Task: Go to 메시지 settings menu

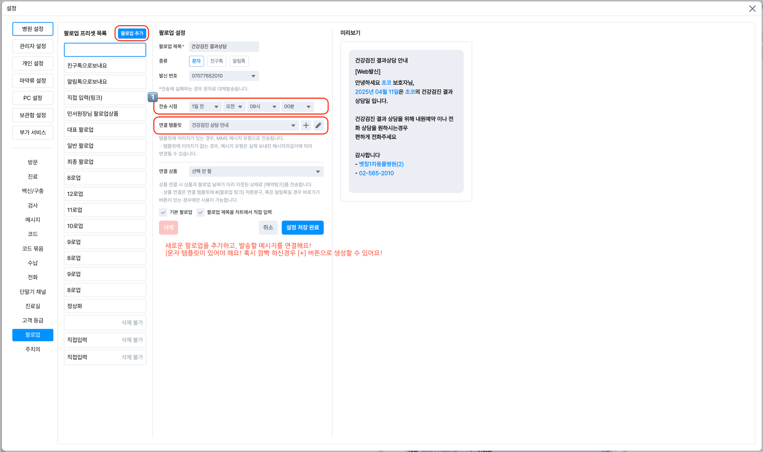Action: pyautogui.click(x=33, y=220)
